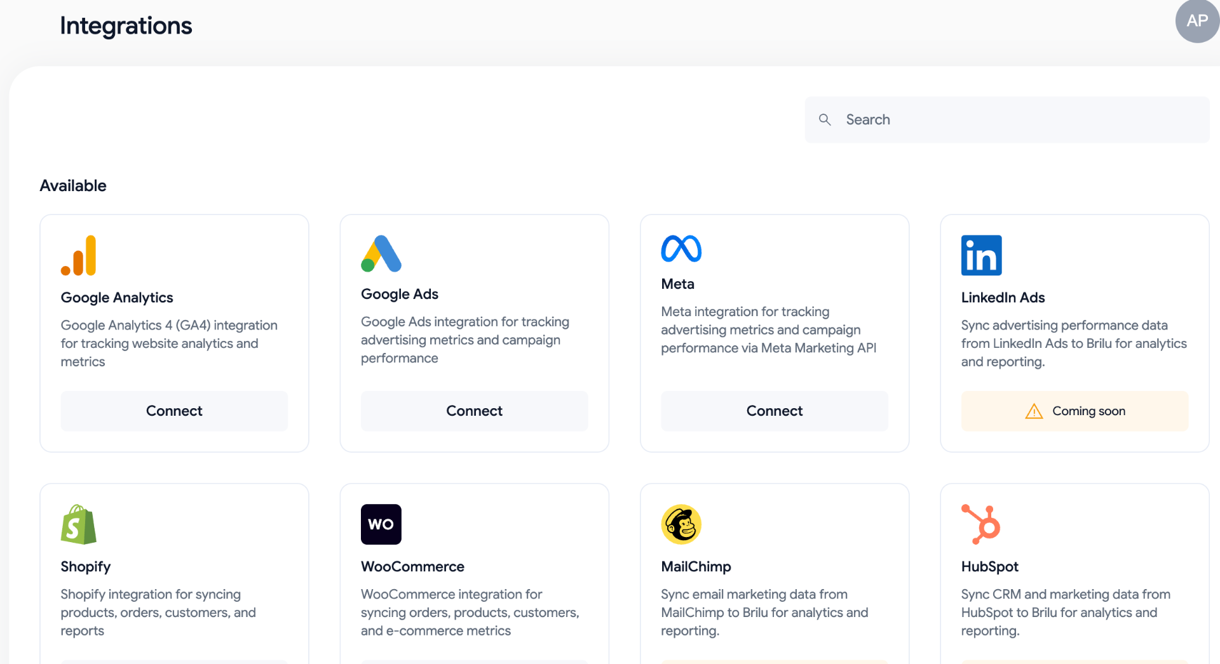Connect the Meta integration
Screen dimensions: 1220x664
click(x=775, y=411)
